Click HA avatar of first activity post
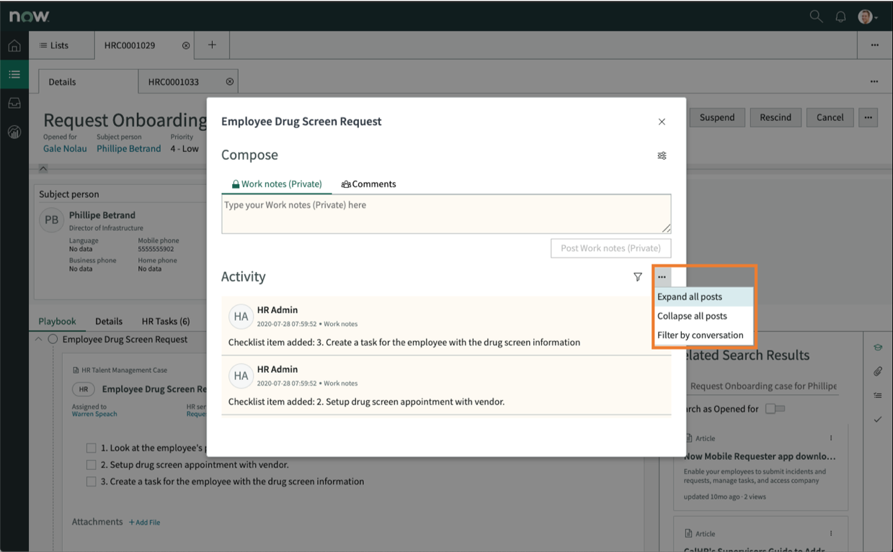 241,317
